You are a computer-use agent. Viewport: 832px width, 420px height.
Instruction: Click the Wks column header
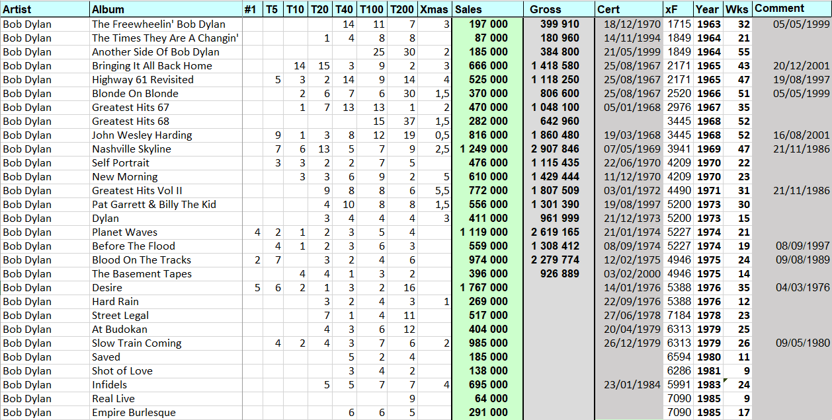tap(737, 9)
